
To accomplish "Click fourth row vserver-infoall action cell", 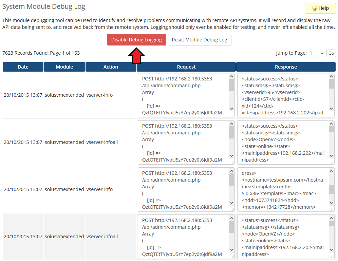I will 102,237.
